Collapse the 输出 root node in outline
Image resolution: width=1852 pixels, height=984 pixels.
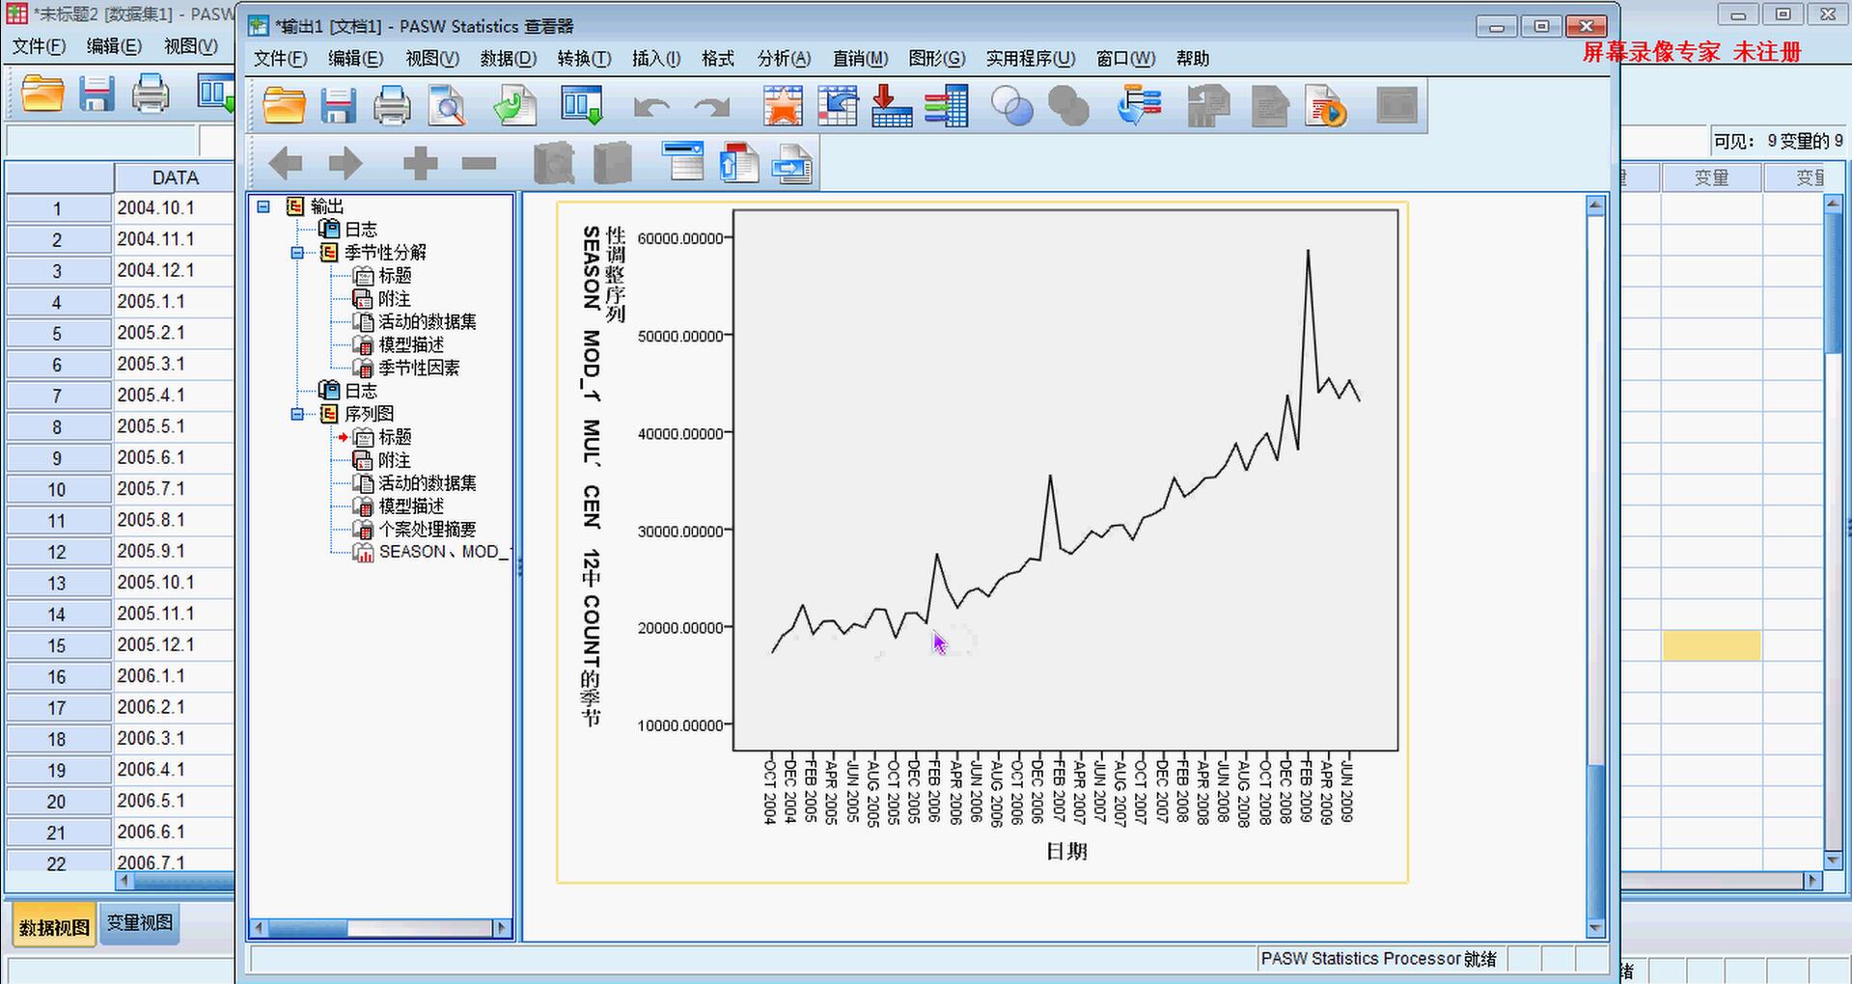263,206
